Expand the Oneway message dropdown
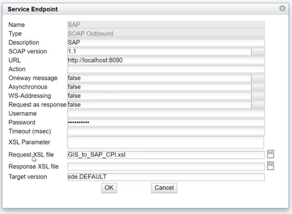This screenshot has width=292, height=214. pyautogui.click(x=258, y=78)
